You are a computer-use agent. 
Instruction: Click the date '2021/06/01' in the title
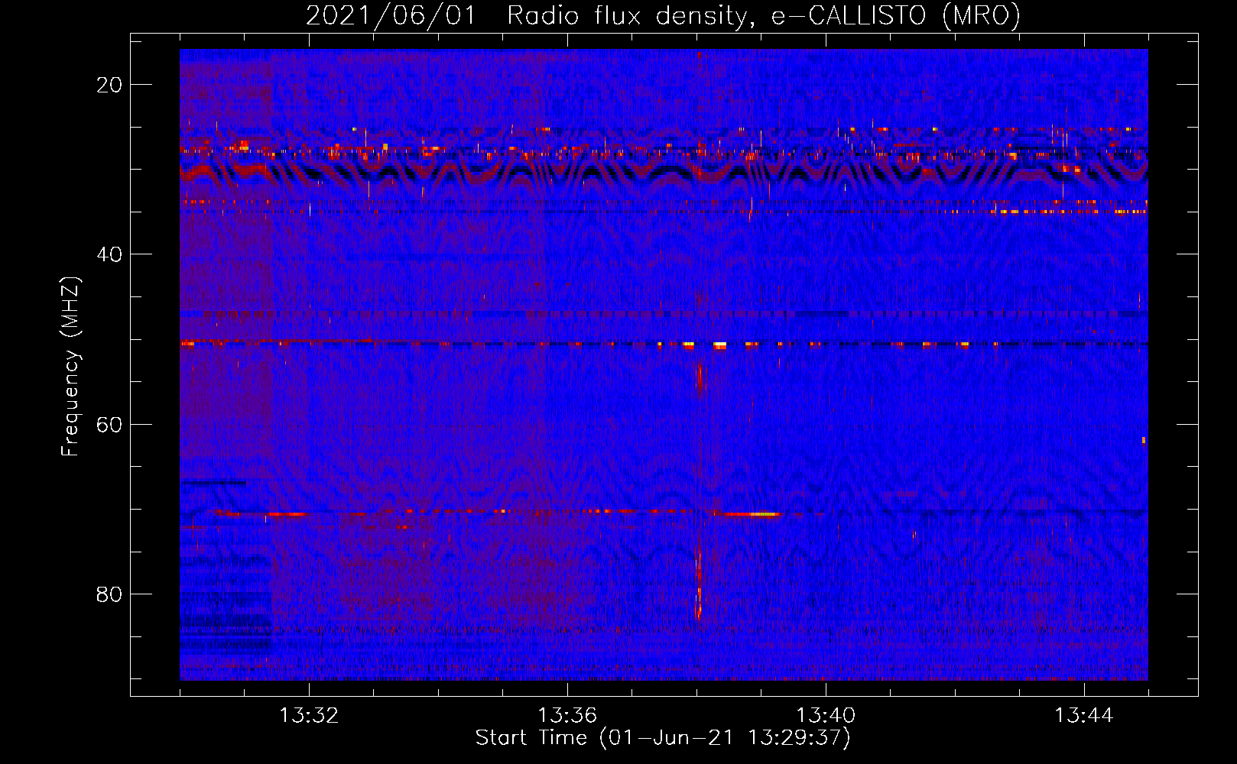(391, 15)
